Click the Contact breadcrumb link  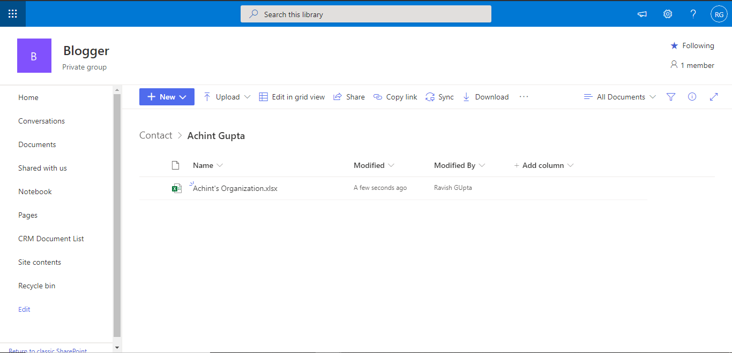point(156,135)
